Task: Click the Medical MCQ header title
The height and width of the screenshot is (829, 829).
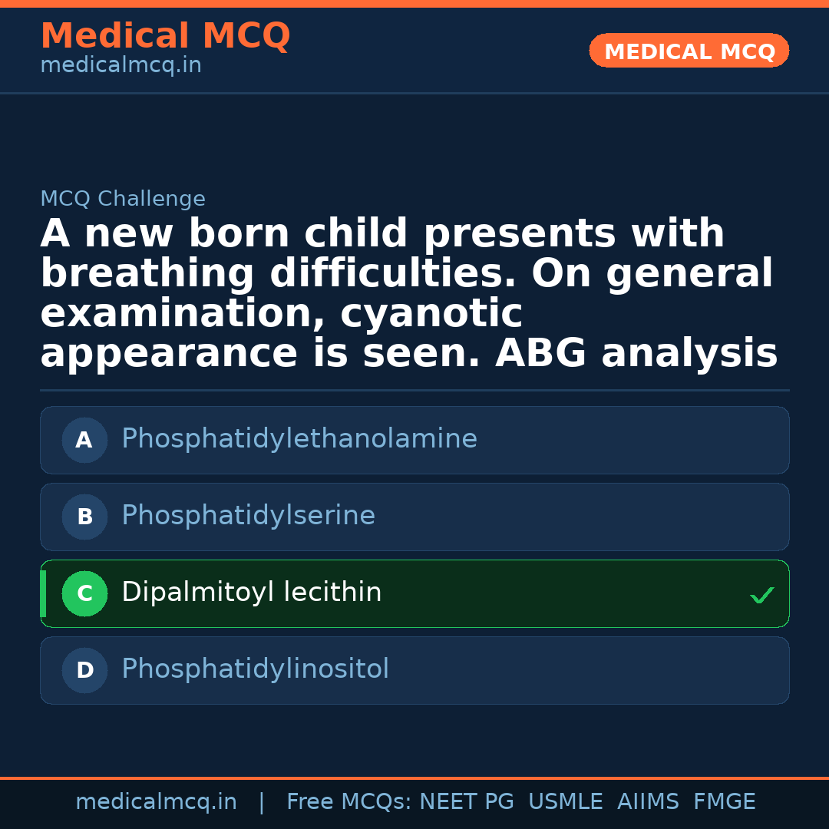Action: (x=165, y=36)
